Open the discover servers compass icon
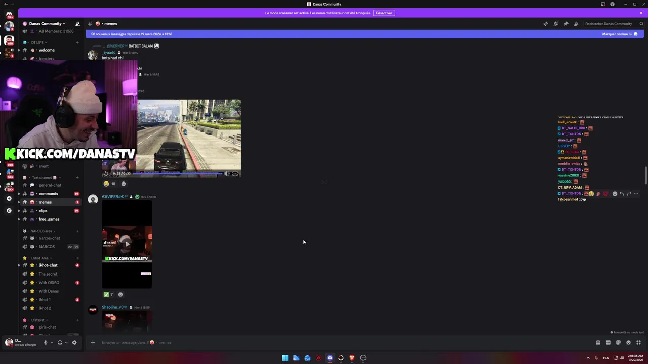Screen dimensions: 648x364 (9, 210)
